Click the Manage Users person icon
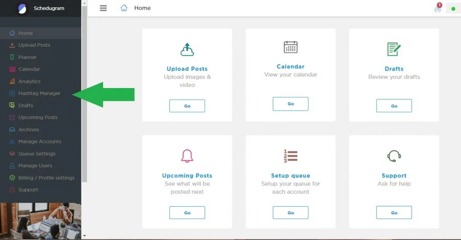Viewport: 461px width, 240px height. 12,166
